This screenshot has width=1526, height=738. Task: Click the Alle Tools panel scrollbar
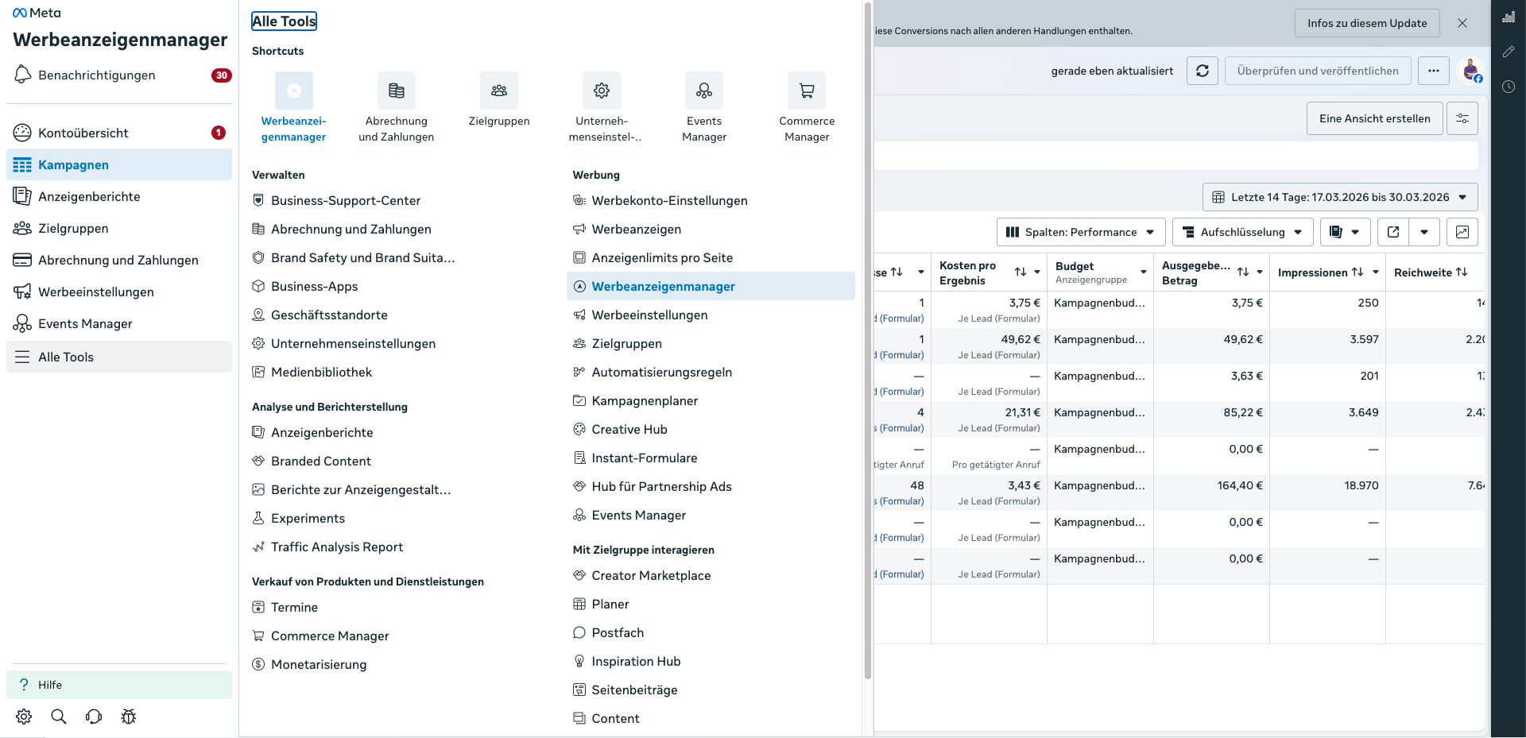[868, 342]
